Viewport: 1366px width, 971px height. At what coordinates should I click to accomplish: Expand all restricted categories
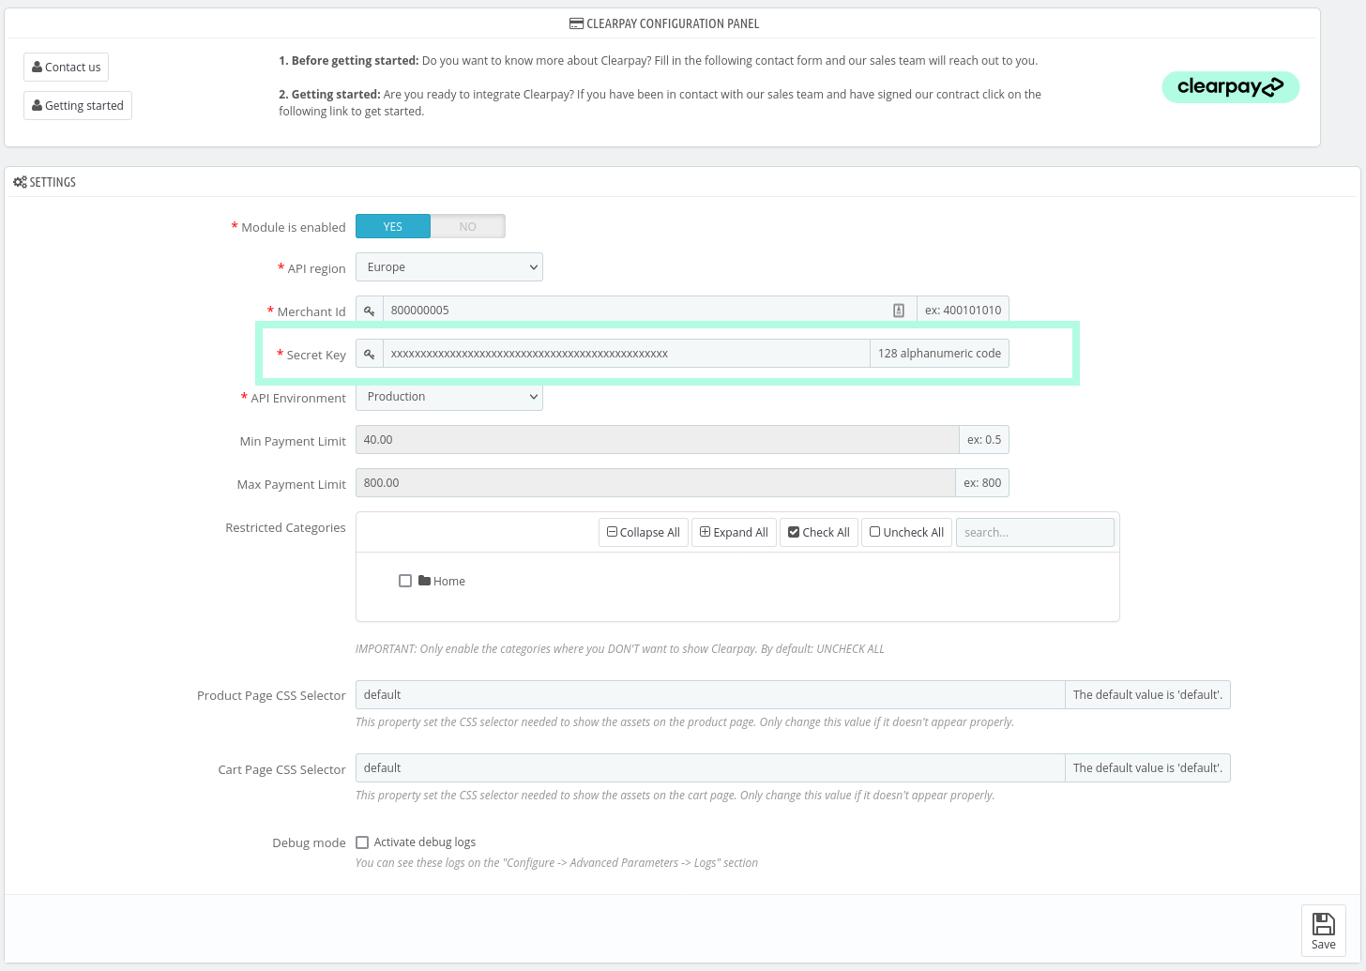point(734,532)
